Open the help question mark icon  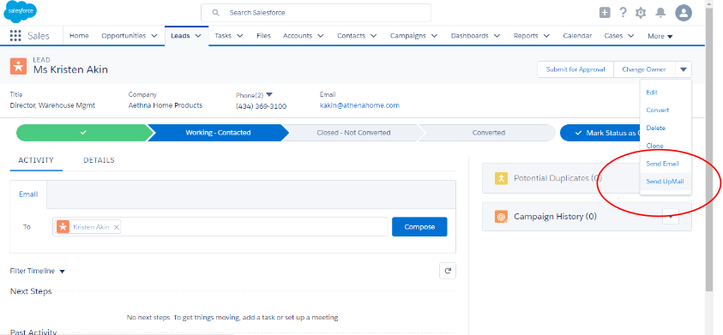click(x=623, y=13)
